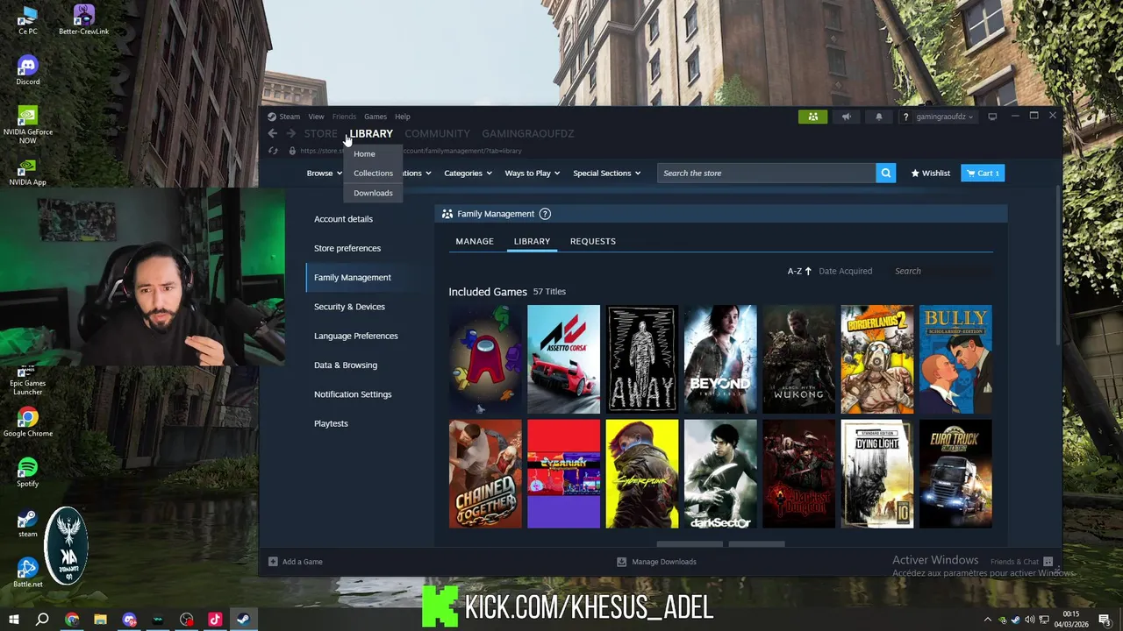The height and width of the screenshot is (631, 1123).
Task: Launch Spotify from desktop
Action: pos(27,472)
